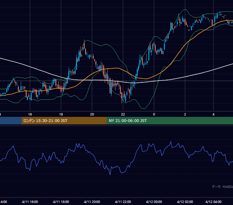This screenshot has height=205, width=233.
Task: Click the upper axis label 16
Action: pyautogui.click(x=30, y=114)
